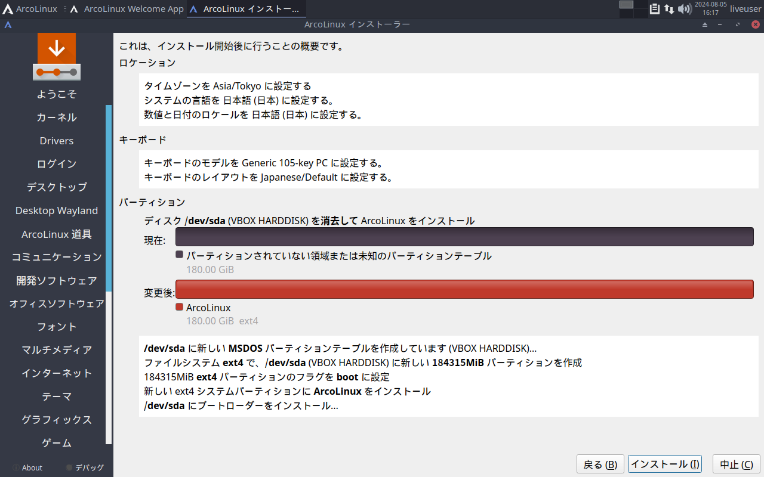Go back with the 戻る (B) button
This screenshot has width=764, height=477.
tap(600, 464)
